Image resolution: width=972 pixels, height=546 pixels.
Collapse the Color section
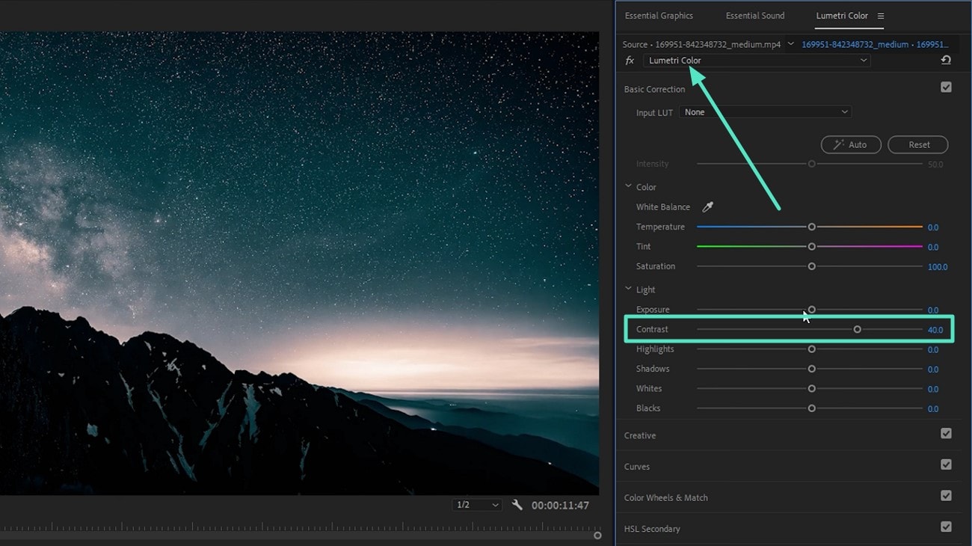point(629,186)
